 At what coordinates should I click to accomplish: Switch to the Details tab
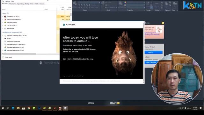(x=36, y=4)
